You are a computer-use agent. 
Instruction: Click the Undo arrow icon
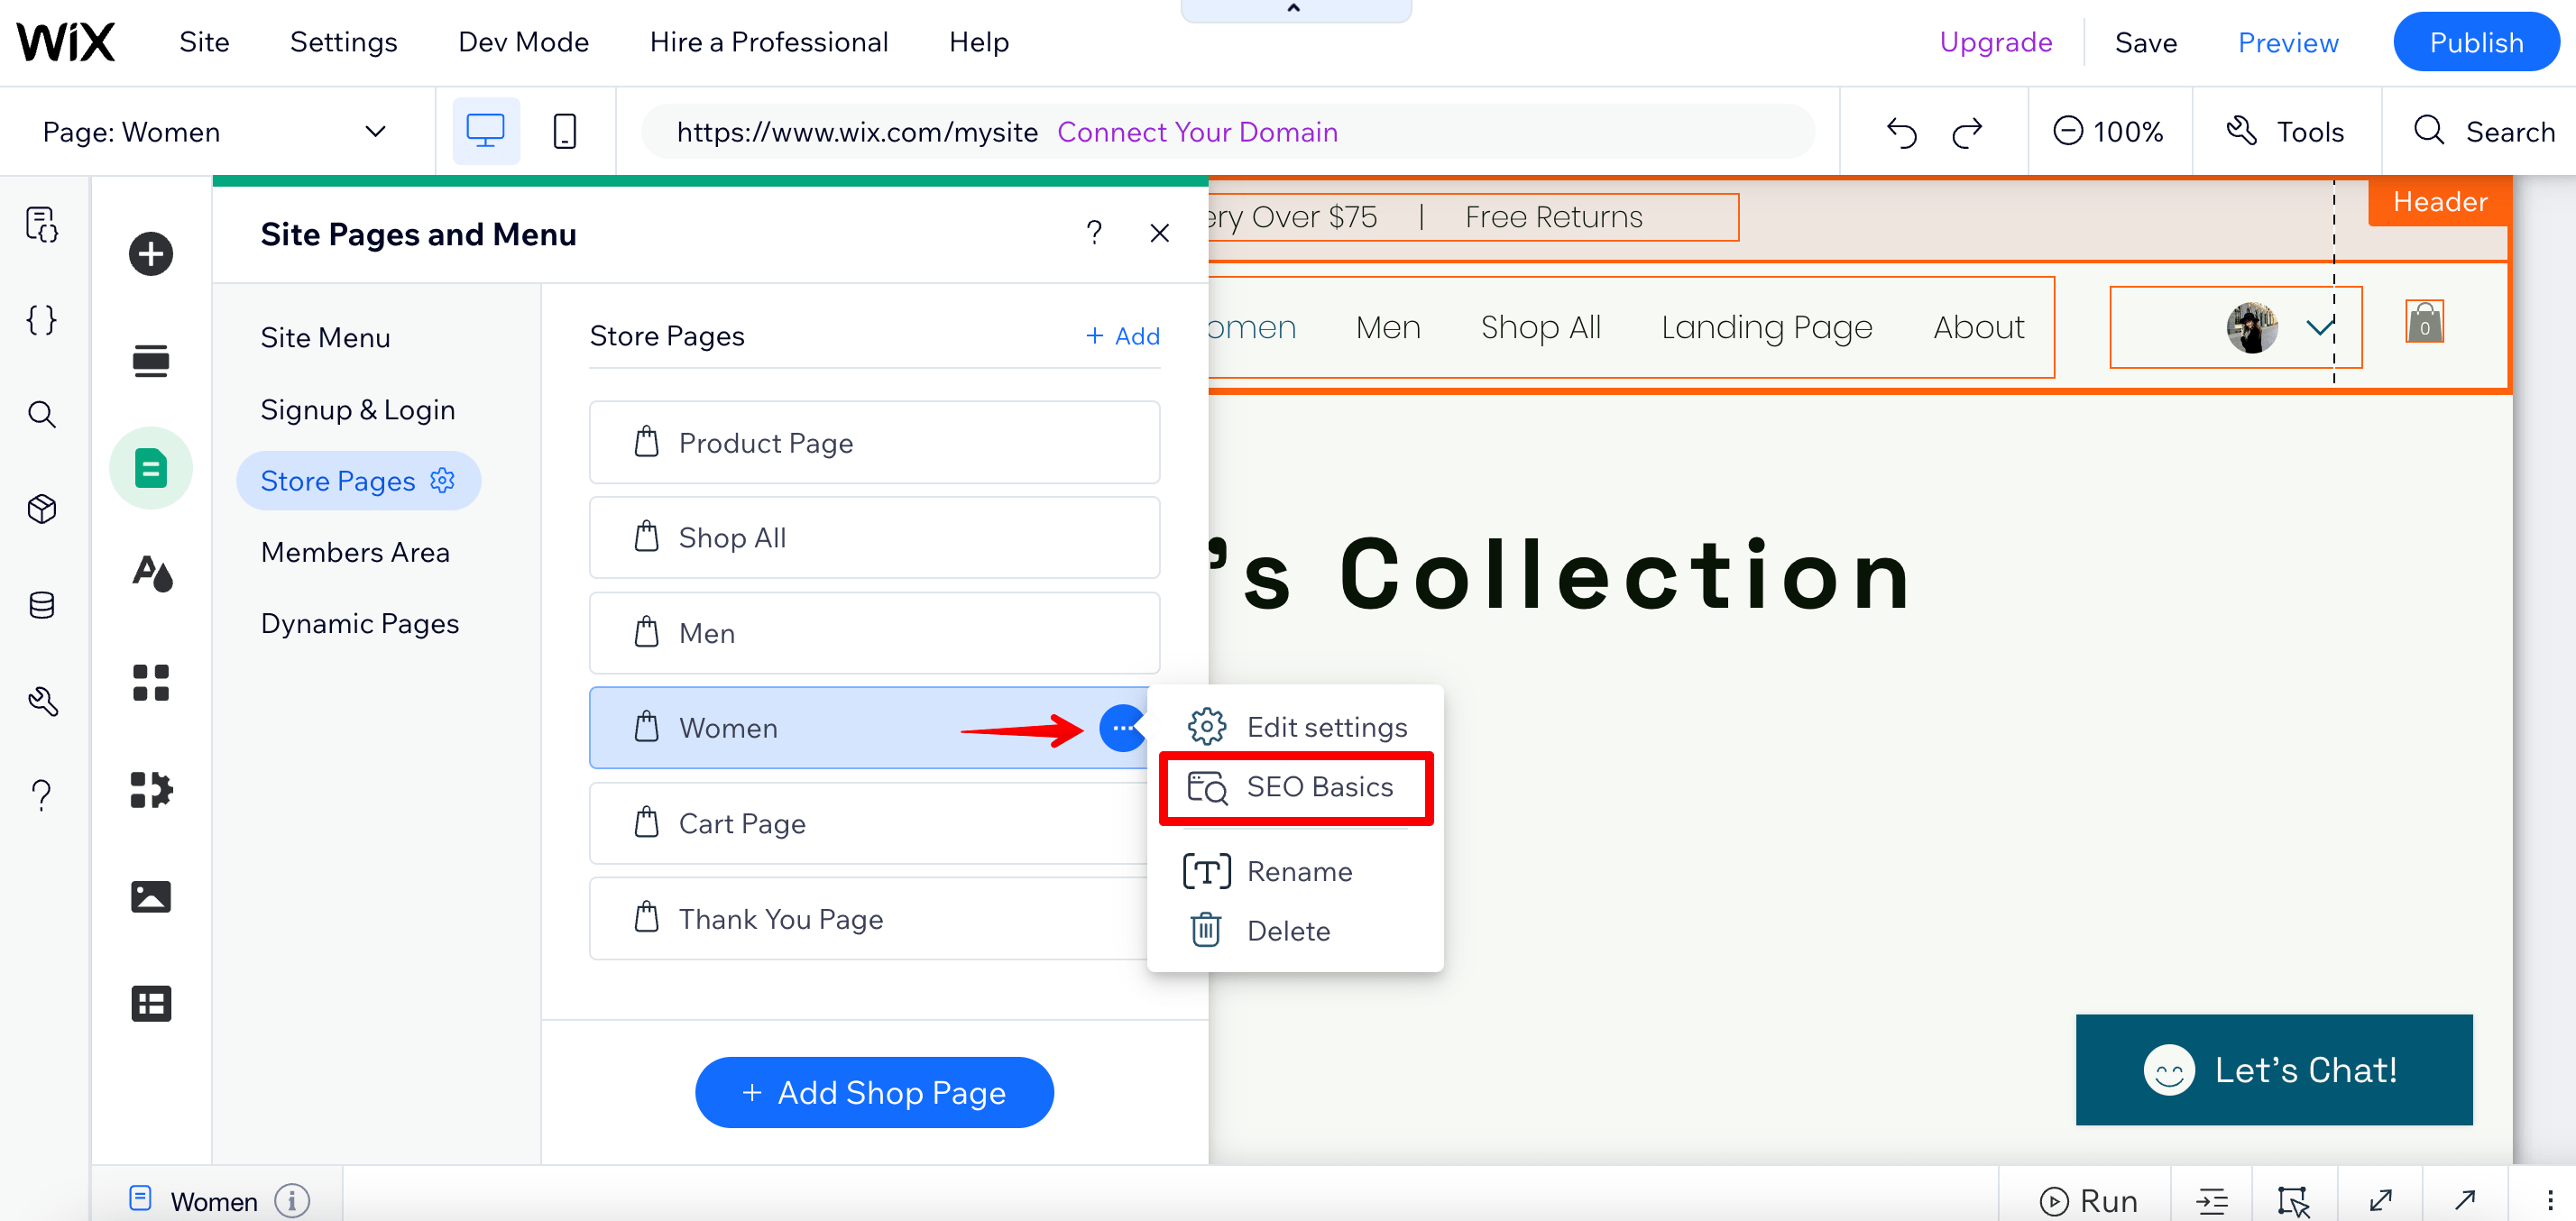tap(1900, 132)
